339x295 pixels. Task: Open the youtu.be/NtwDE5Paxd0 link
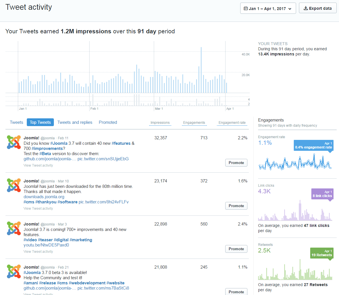pyautogui.click(x=46, y=245)
